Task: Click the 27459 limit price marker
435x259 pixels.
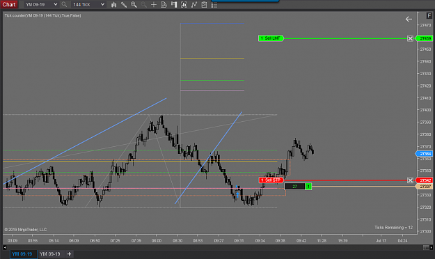Action: coord(425,38)
